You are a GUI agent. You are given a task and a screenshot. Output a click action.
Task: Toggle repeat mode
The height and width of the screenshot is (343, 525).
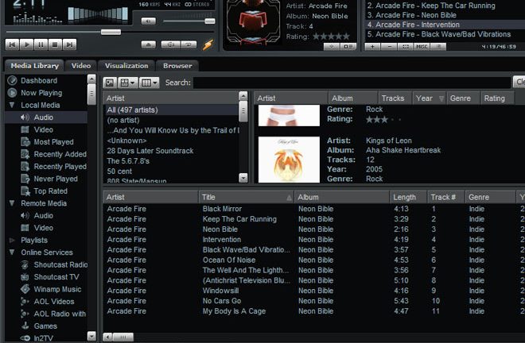coord(189,44)
